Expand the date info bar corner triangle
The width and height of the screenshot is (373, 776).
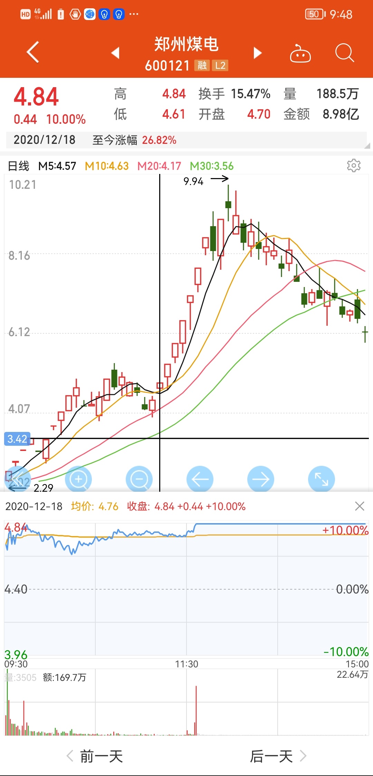(367, 146)
